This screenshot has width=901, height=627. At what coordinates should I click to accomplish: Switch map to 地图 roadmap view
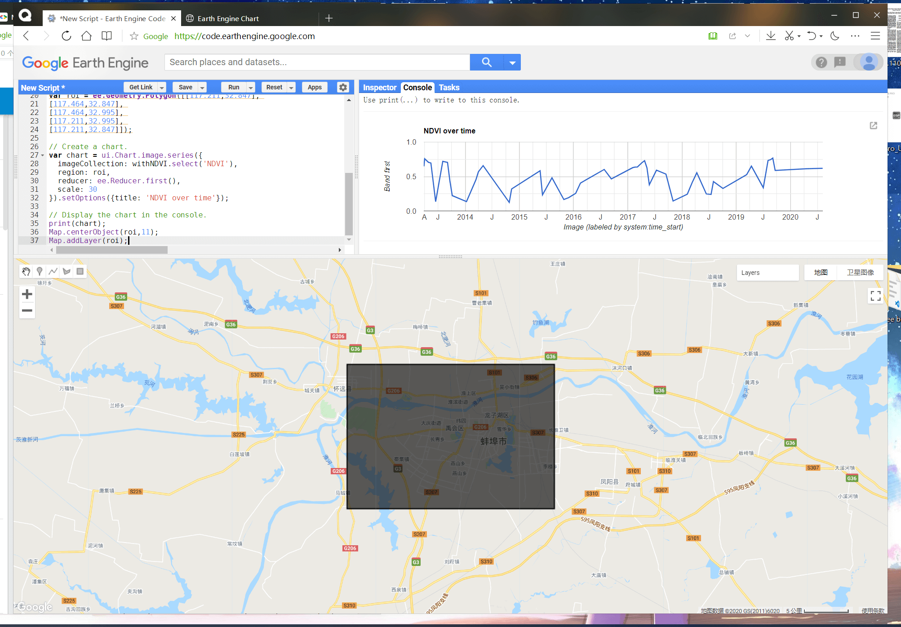[821, 272]
